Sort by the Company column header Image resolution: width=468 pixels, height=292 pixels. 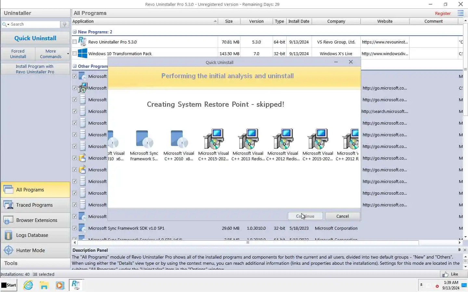pos(336,21)
